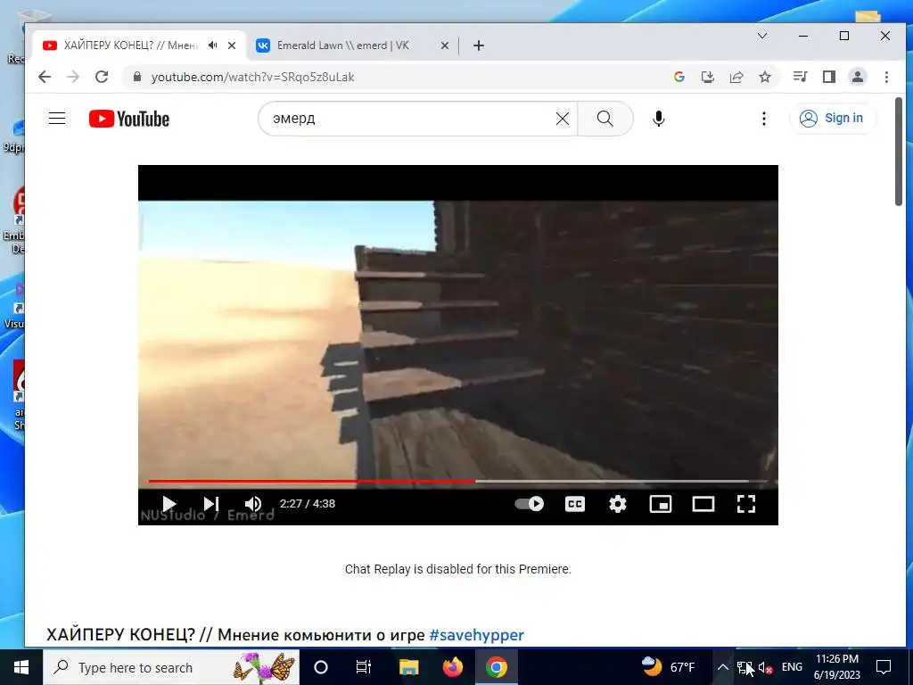Turn on closed captions
This screenshot has width=913, height=685.
[575, 504]
